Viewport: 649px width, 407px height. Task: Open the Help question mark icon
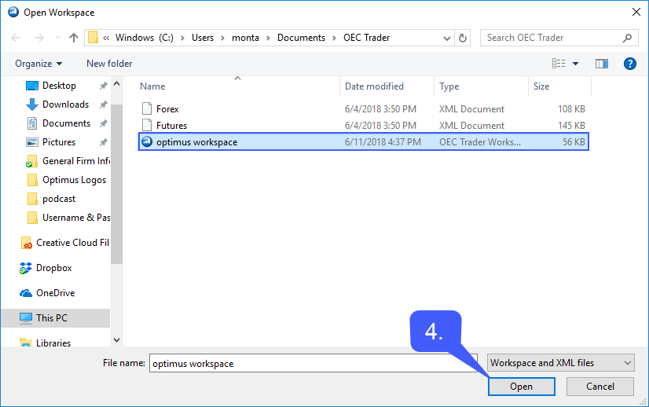tap(629, 64)
